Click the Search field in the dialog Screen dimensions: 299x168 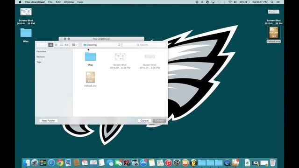coord(144,45)
